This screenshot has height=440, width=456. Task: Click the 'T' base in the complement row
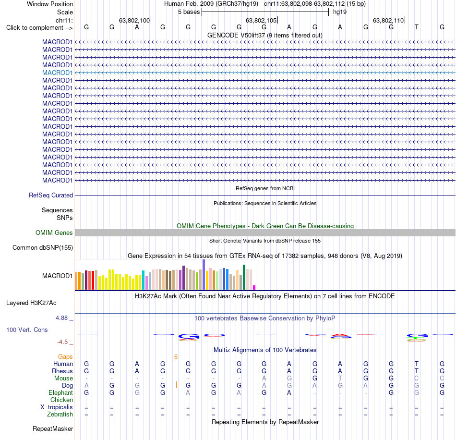417,27
